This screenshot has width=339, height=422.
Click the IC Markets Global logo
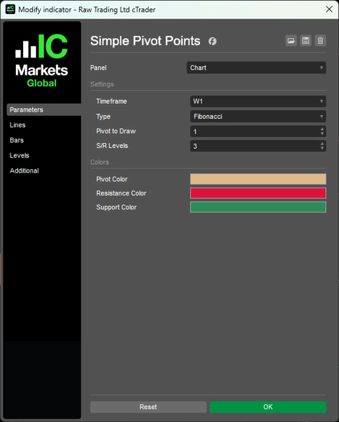(41, 60)
